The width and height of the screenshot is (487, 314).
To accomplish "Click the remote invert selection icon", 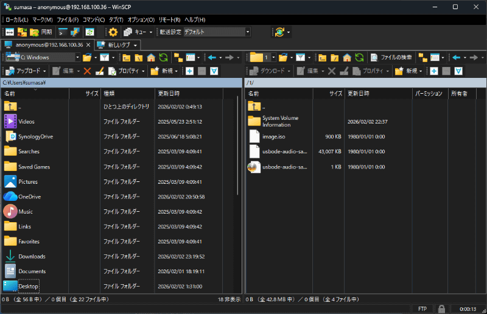I will click(x=458, y=71).
